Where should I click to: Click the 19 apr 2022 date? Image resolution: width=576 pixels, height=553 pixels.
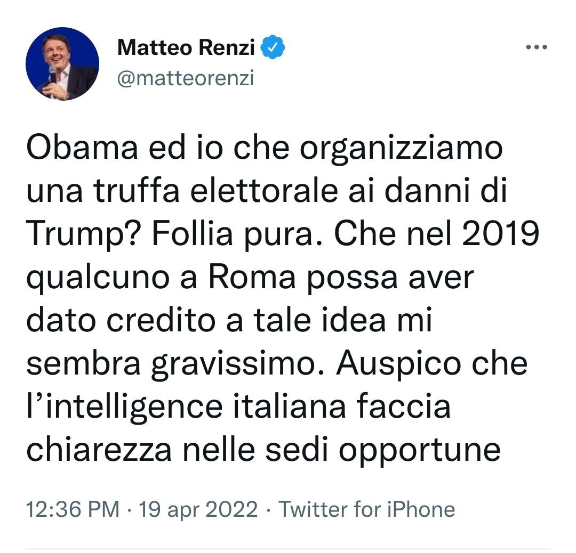(198, 509)
